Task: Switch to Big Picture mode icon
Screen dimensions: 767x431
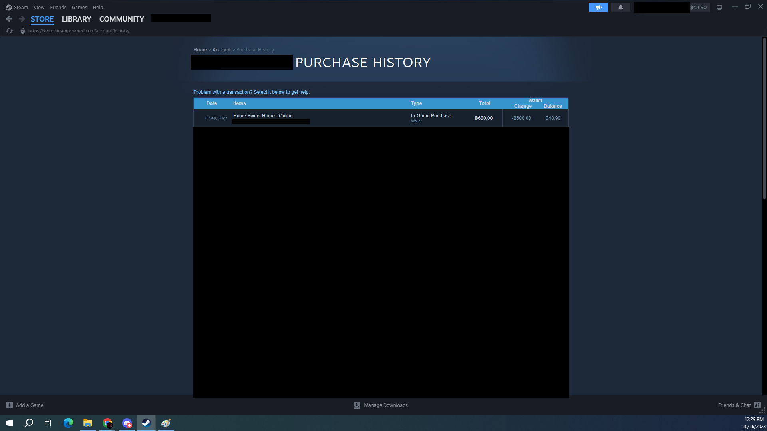Action: [719, 8]
